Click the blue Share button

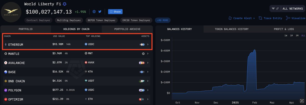[x=115, y=12]
